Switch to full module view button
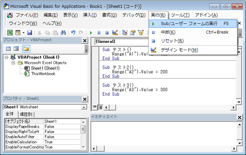The image size is (246, 155). 100,107
